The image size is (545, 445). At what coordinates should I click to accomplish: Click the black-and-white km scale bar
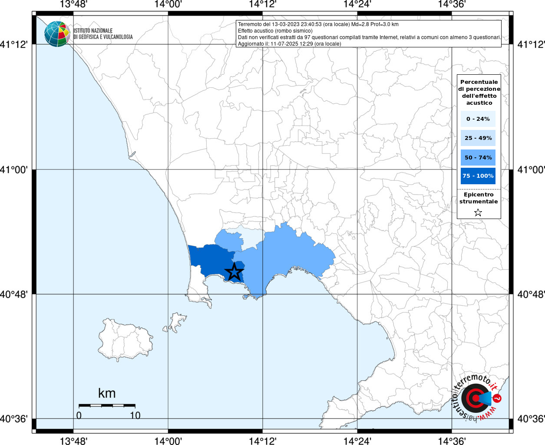coord(107,405)
